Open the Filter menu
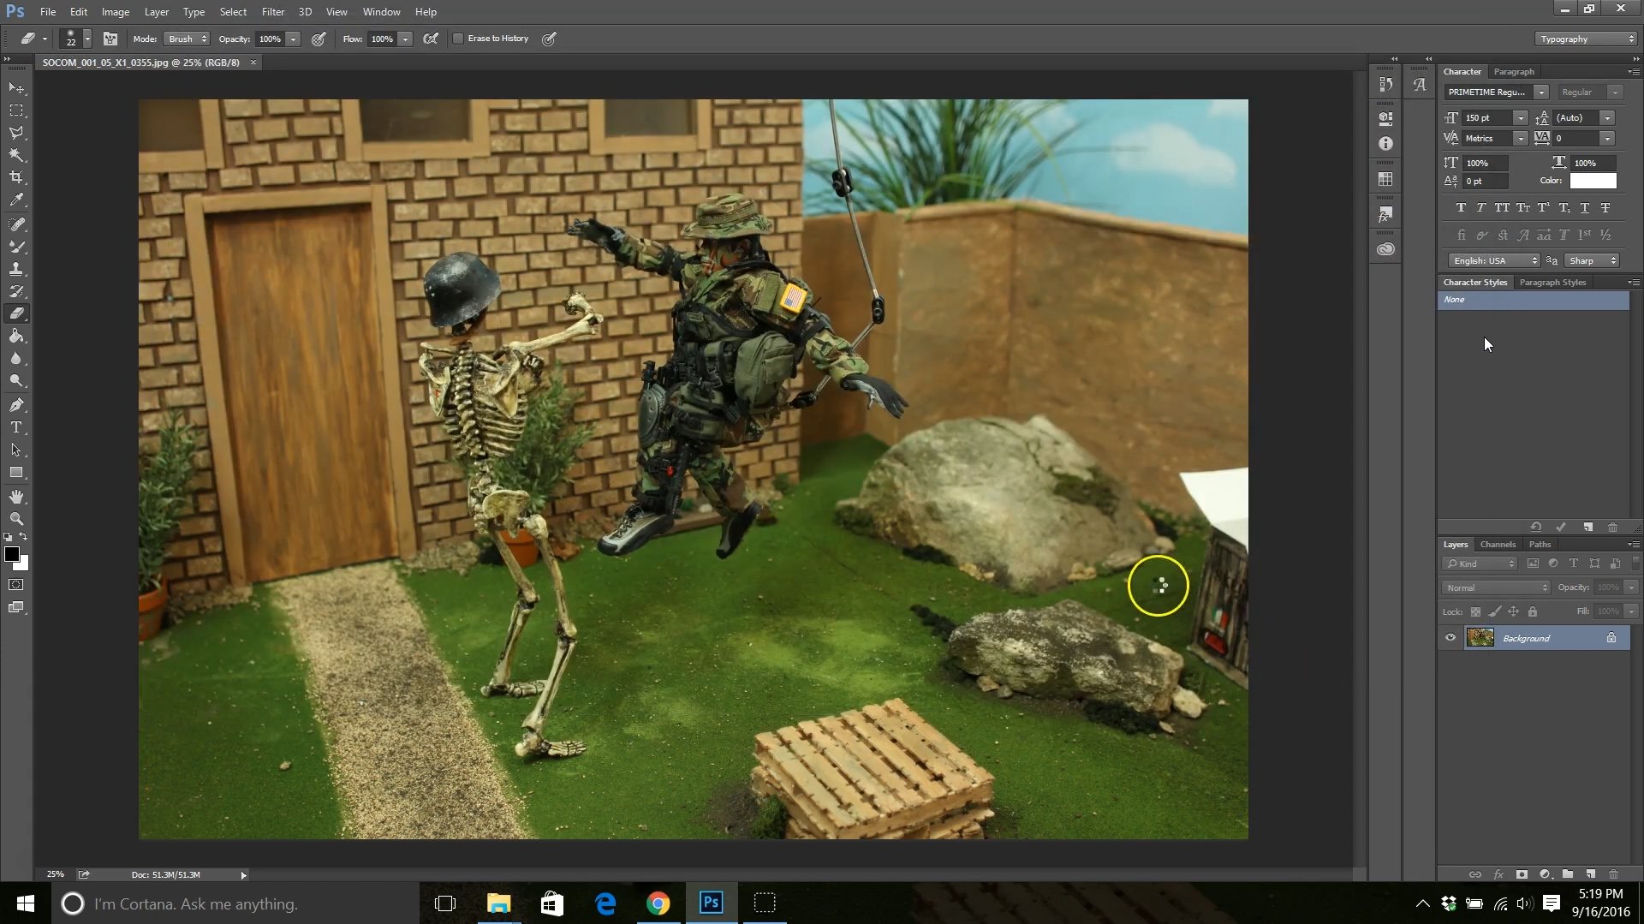 (272, 12)
